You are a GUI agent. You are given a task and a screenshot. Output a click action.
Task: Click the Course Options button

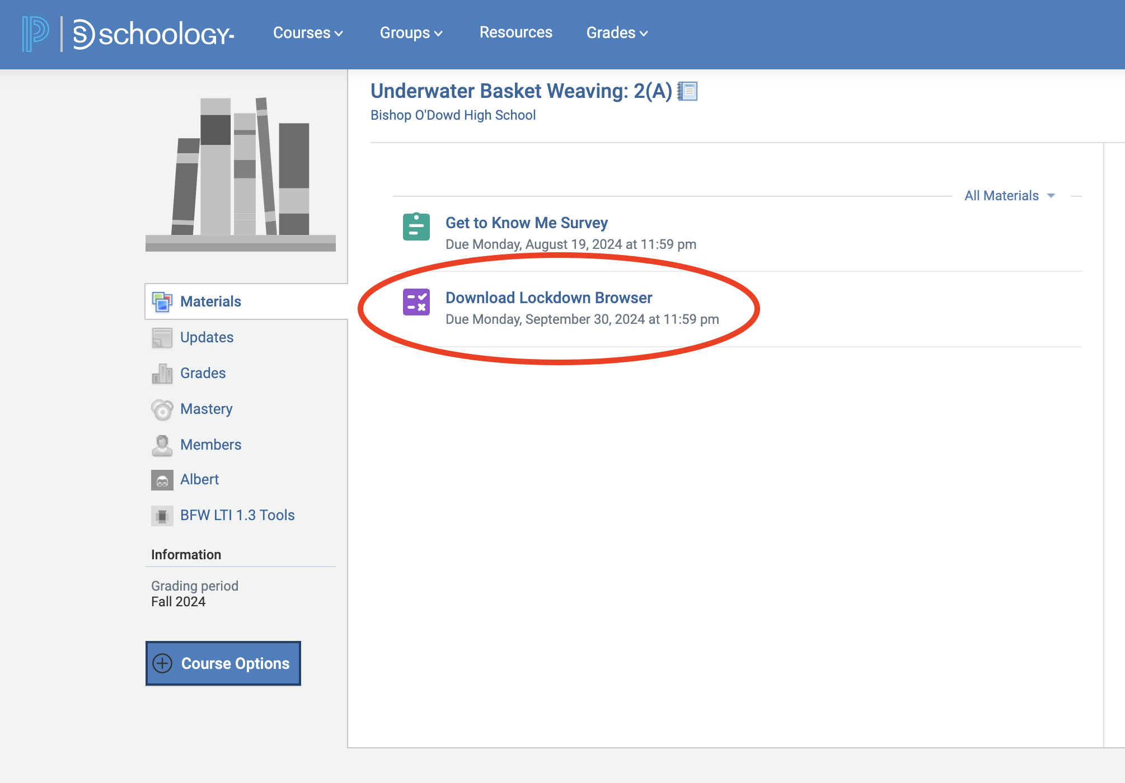click(x=223, y=663)
